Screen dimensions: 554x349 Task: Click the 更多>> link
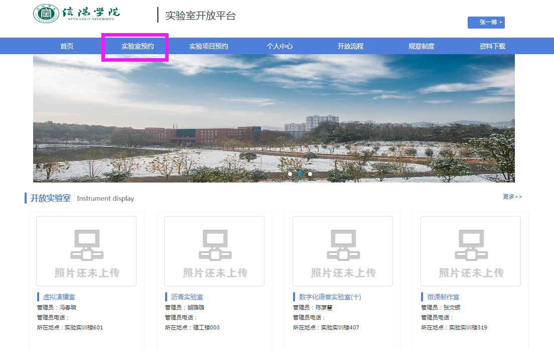click(x=512, y=197)
